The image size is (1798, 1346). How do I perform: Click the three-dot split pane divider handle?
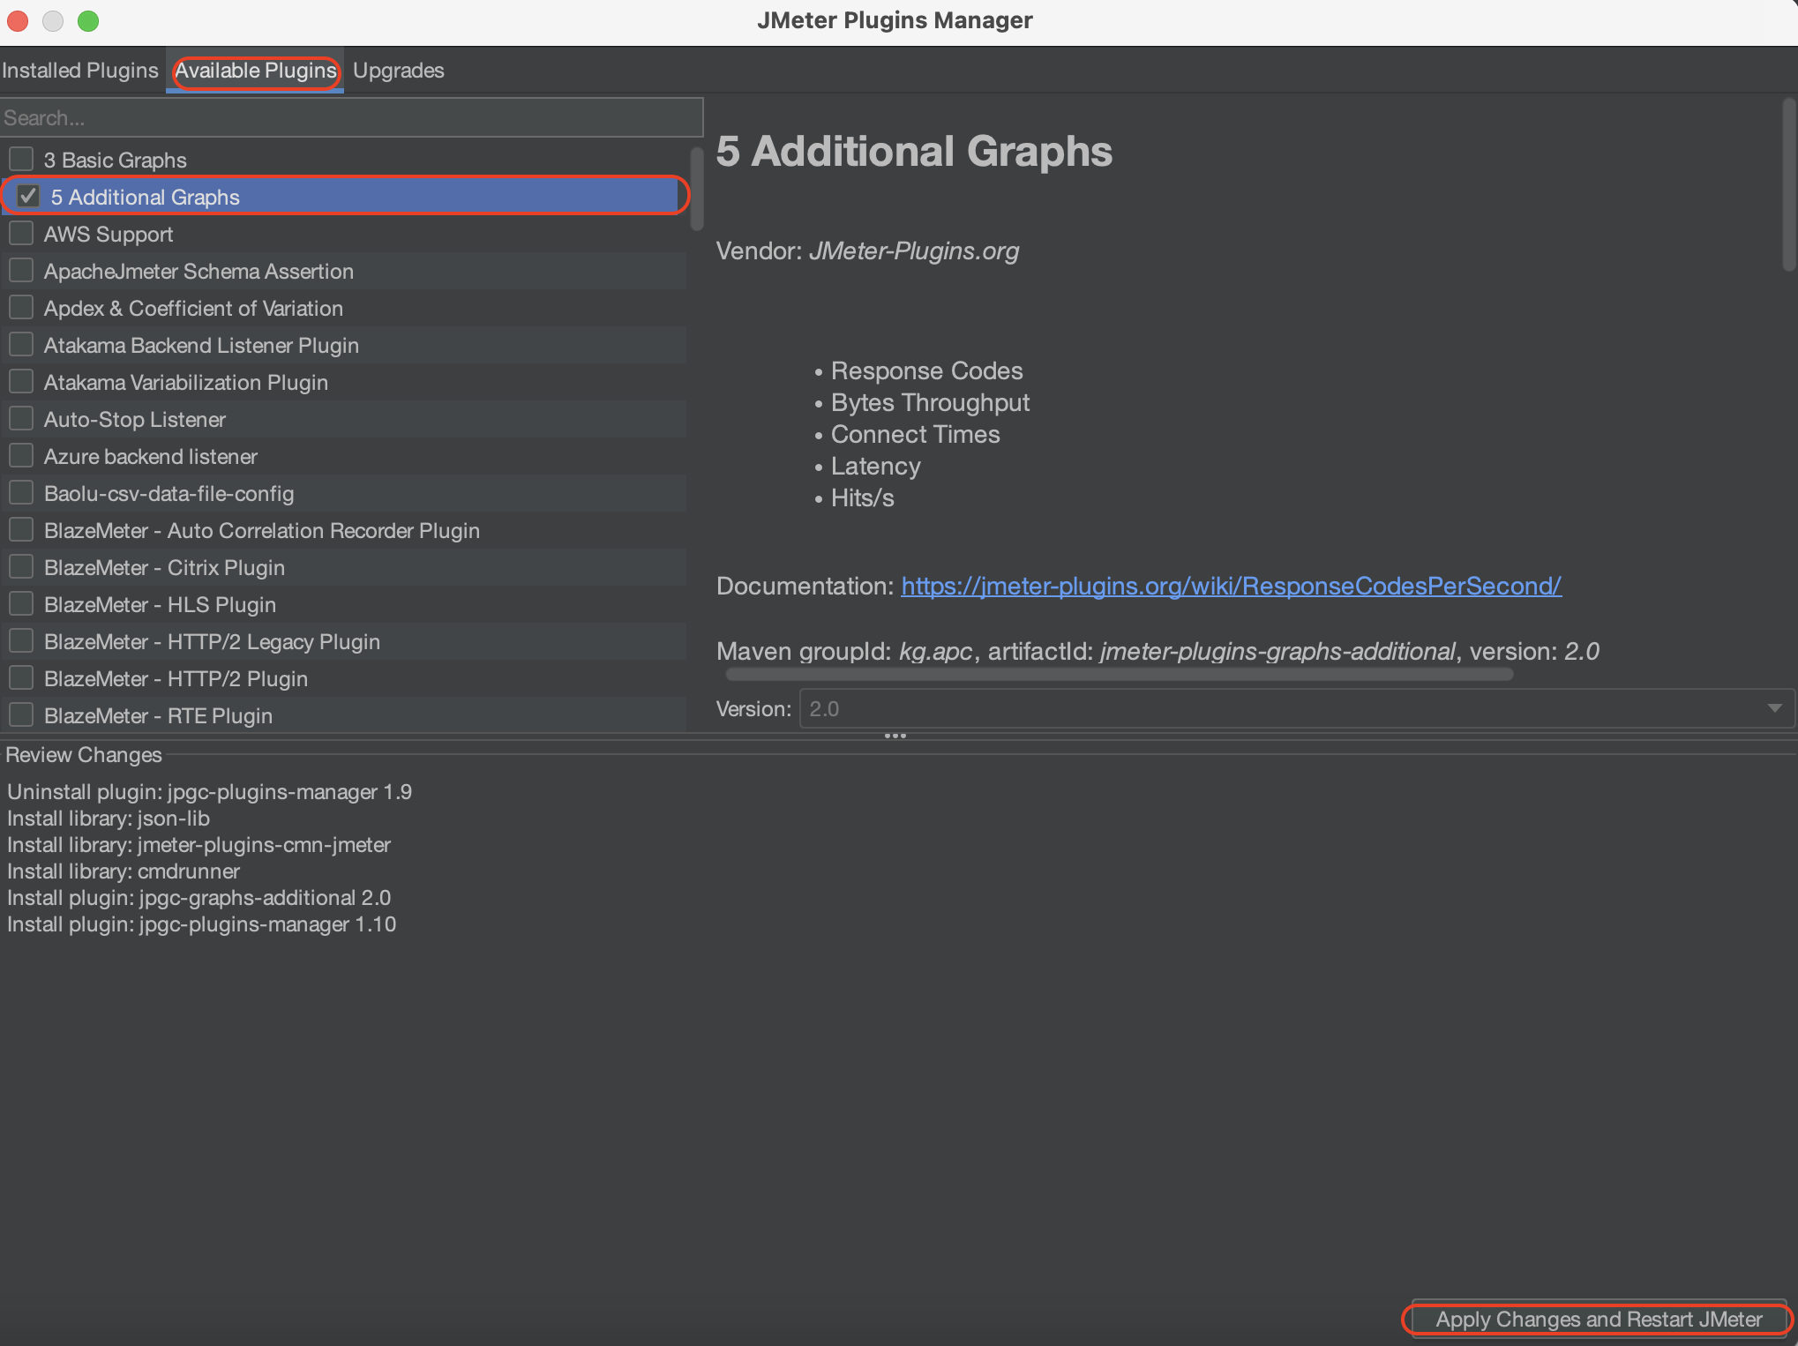(x=895, y=736)
